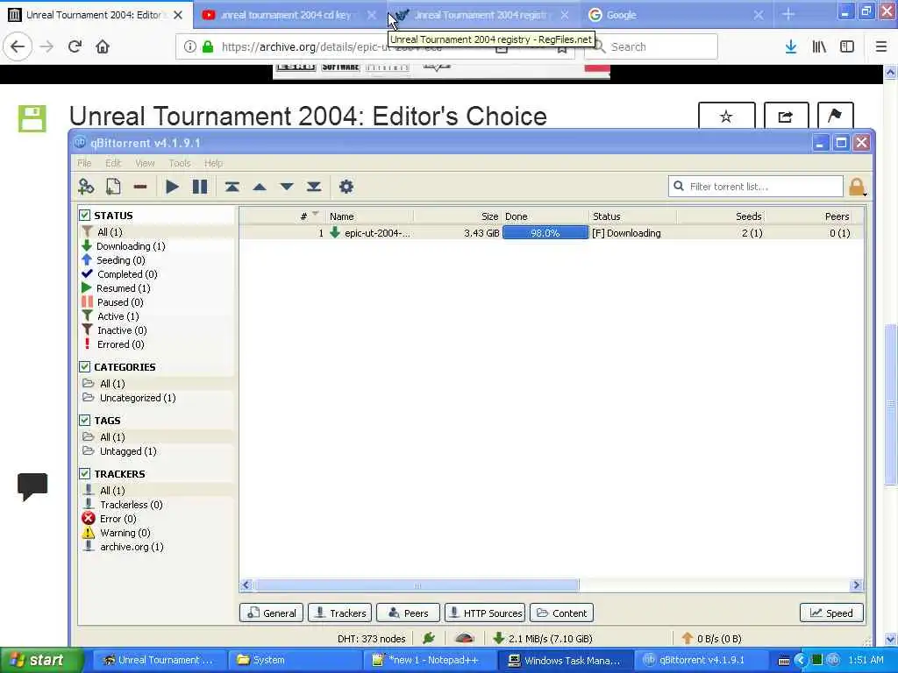
Task: Click the lock UI padlock icon
Action: [857, 187]
